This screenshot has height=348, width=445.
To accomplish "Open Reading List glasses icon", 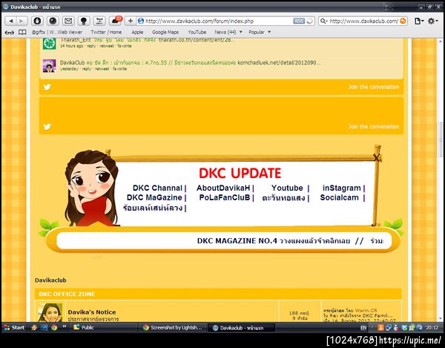I will point(10,33).
